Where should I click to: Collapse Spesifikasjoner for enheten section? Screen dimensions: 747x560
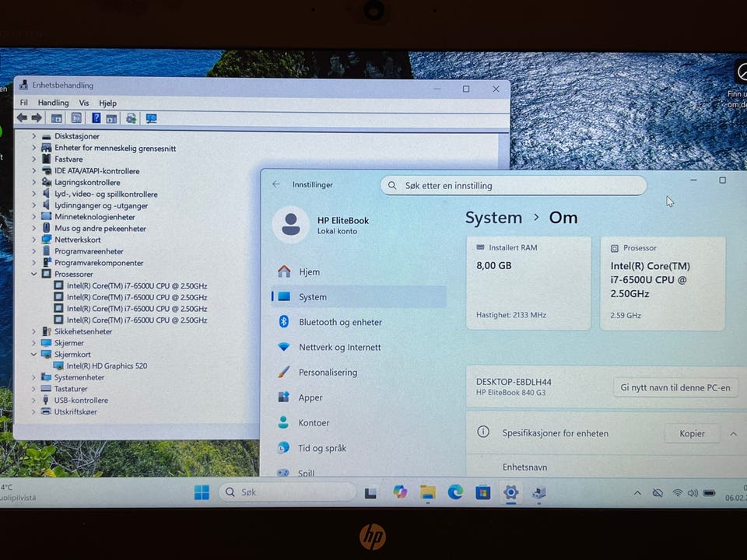pos(733,434)
